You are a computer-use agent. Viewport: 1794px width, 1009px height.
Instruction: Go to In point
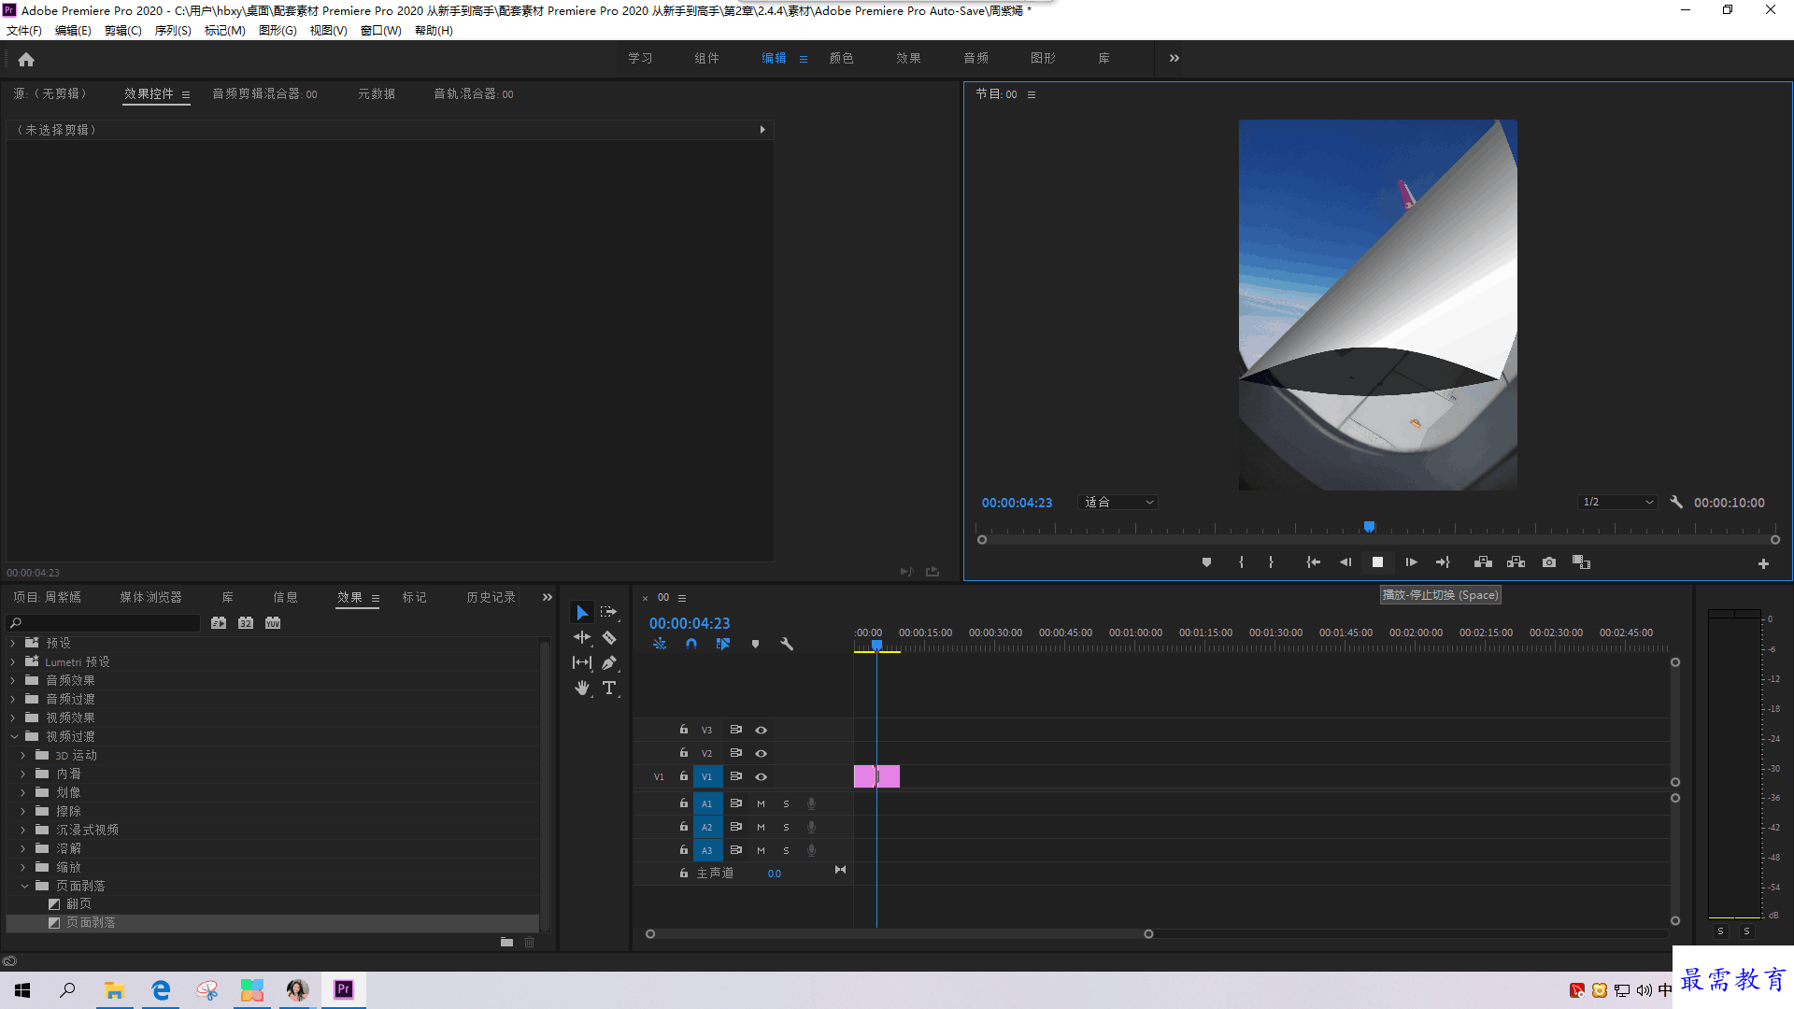(x=1313, y=562)
